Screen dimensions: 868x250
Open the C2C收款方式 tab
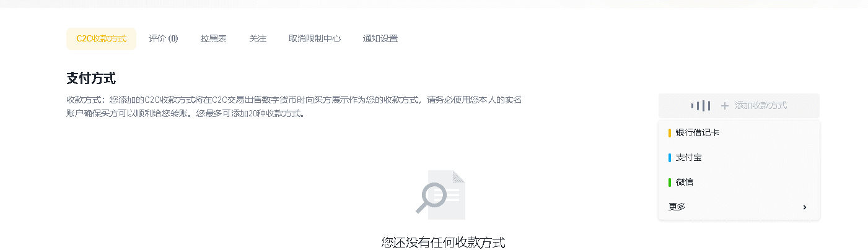[101, 38]
